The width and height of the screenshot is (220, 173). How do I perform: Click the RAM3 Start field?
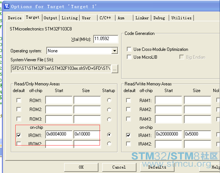(169, 119)
